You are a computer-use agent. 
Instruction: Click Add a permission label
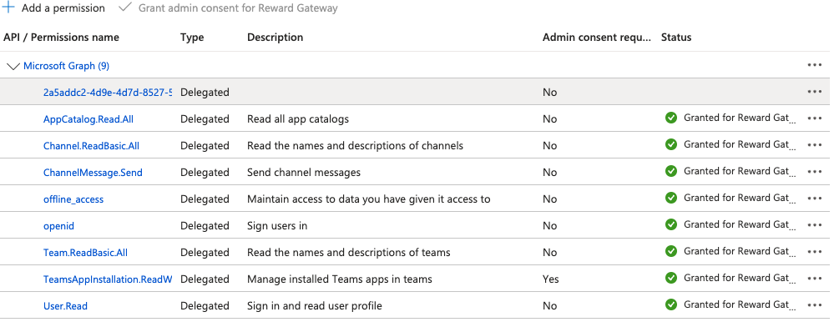click(63, 8)
